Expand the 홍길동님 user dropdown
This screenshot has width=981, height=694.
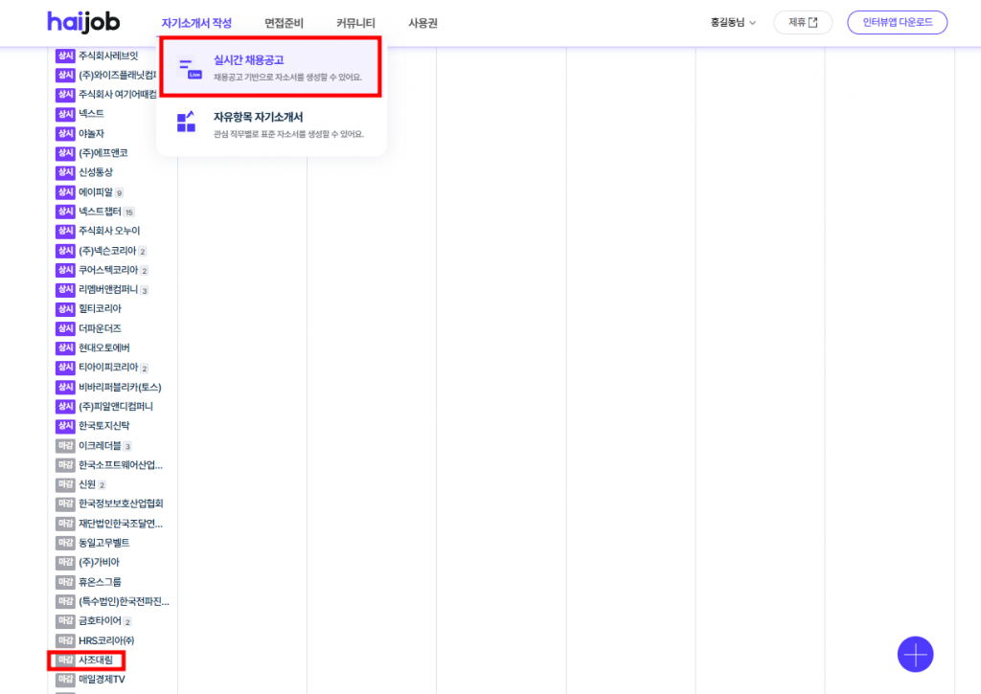[733, 23]
